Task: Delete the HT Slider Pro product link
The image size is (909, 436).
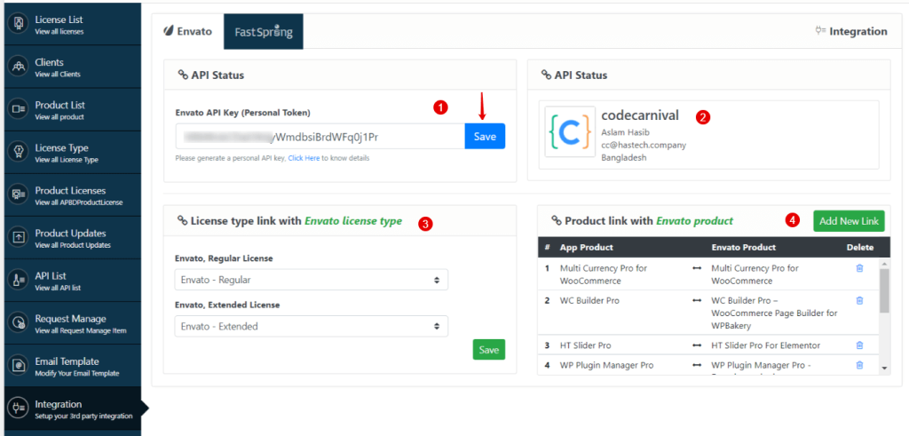Action: tap(858, 345)
